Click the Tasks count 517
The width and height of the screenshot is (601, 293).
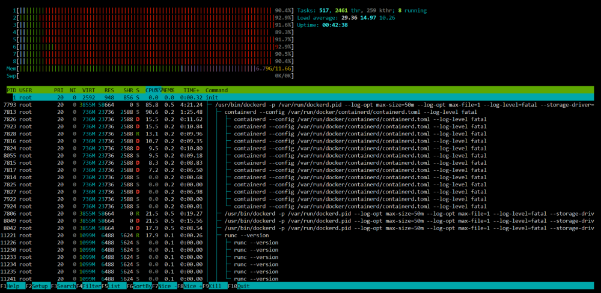click(325, 10)
